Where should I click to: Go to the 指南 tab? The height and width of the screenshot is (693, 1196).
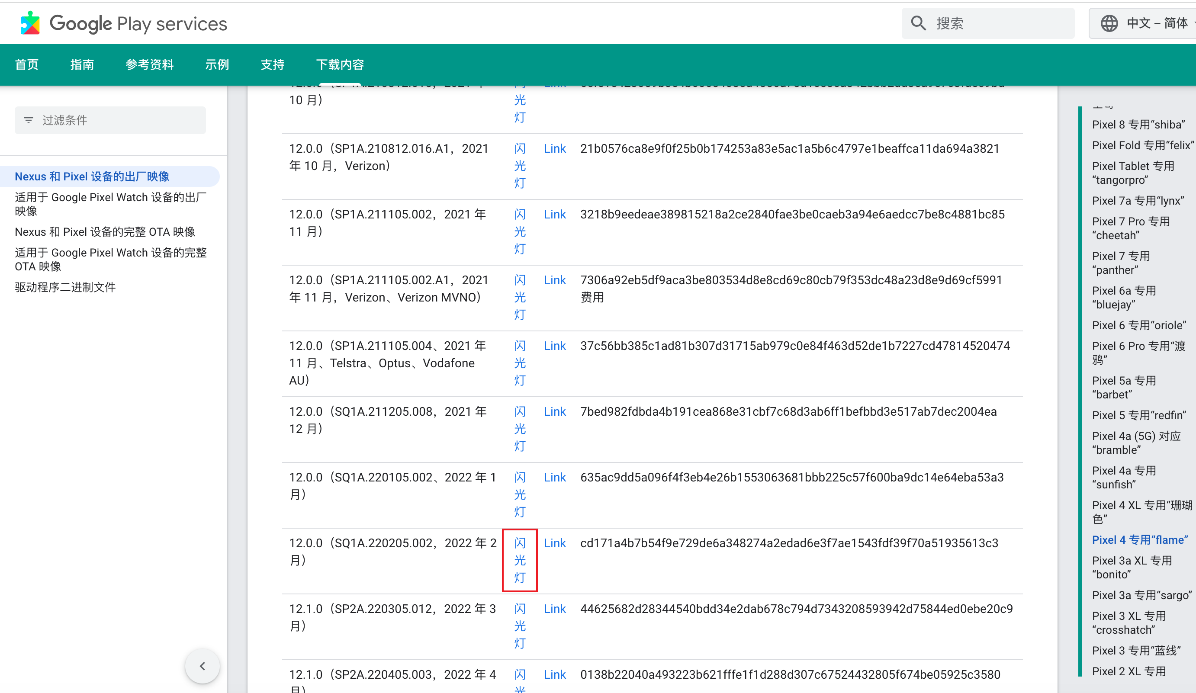pos(82,64)
